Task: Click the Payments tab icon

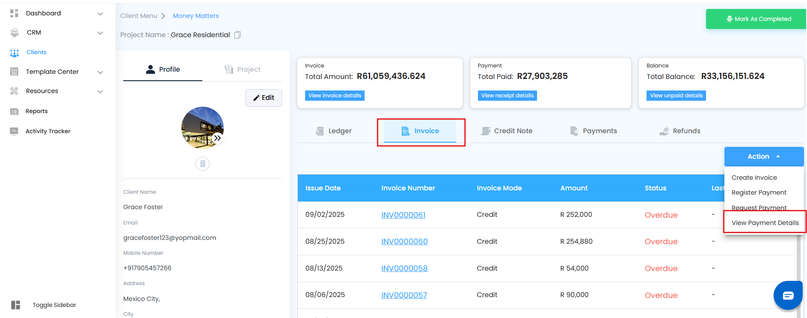Action: tap(574, 131)
